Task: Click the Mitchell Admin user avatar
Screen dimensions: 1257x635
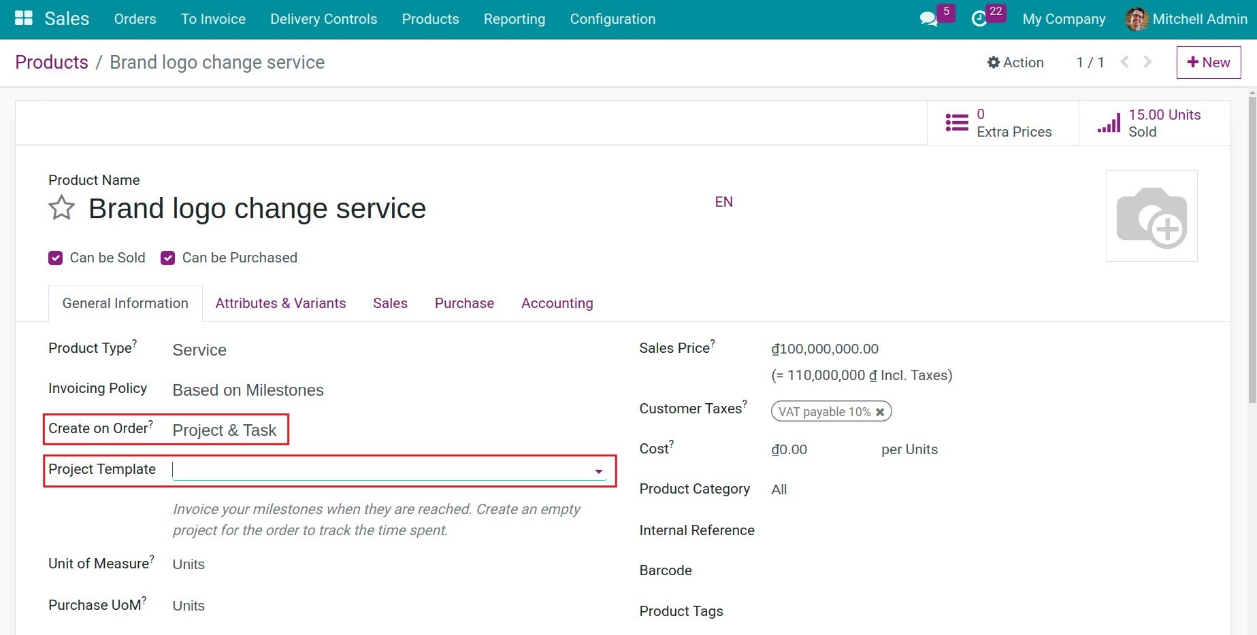Action: tap(1136, 19)
